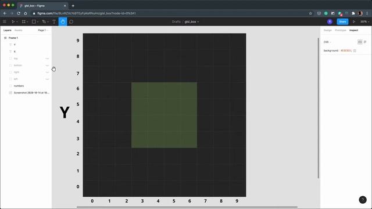This screenshot has height=209, width=372.
Task: Select the top layer row
Action: click(x=26, y=59)
